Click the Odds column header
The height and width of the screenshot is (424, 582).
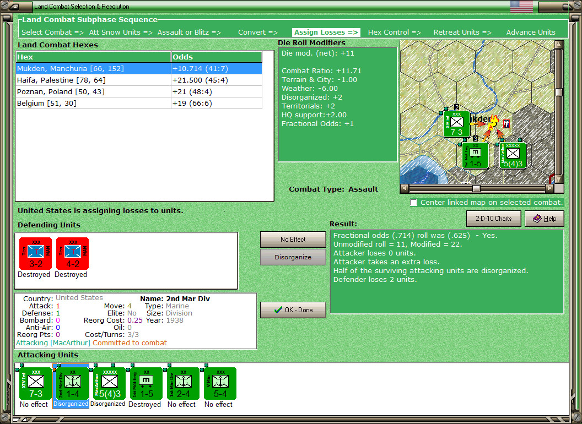(x=217, y=57)
